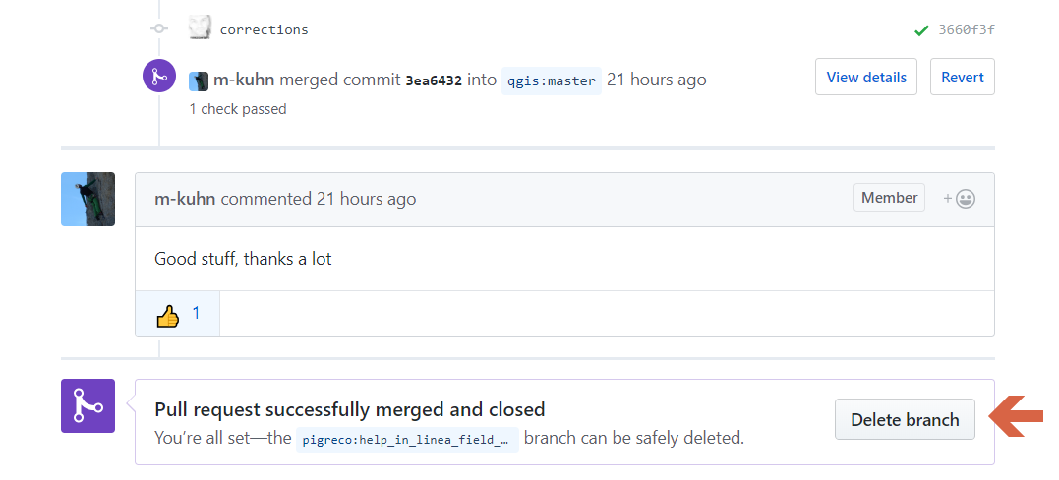The width and height of the screenshot is (1059, 480).
Task: Toggle the thumbs up reaction
Action: [x=178, y=314]
